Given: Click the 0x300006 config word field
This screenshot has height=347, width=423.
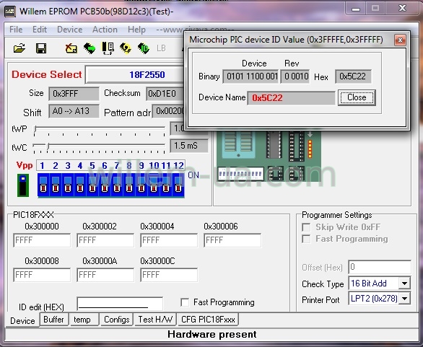Looking at the screenshot, I should coord(232,240).
